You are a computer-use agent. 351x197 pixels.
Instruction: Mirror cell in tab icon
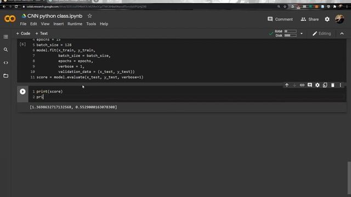[325, 85]
